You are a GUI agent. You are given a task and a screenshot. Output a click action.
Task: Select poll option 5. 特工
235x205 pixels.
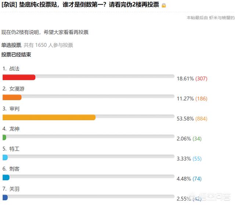click(x=11, y=149)
